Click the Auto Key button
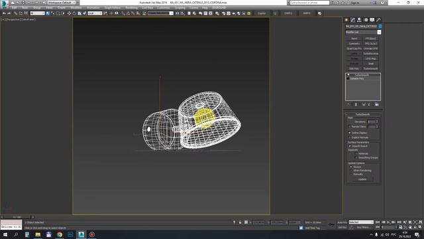Viewport: 424px width, 239px height. click(x=342, y=222)
